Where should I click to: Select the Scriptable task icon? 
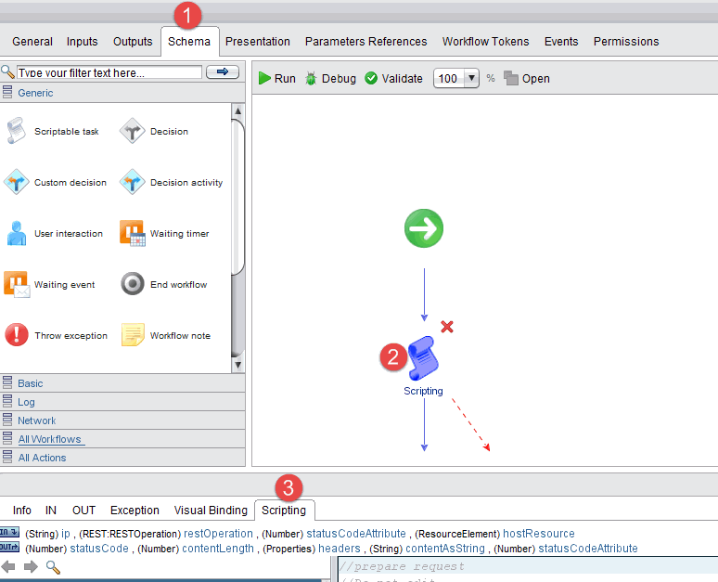(16, 132)
